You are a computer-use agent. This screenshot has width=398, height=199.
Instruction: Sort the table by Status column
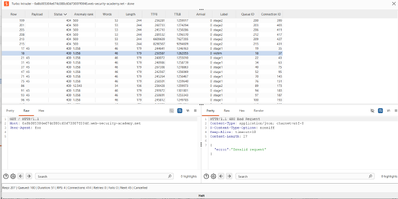coord(60,14)
